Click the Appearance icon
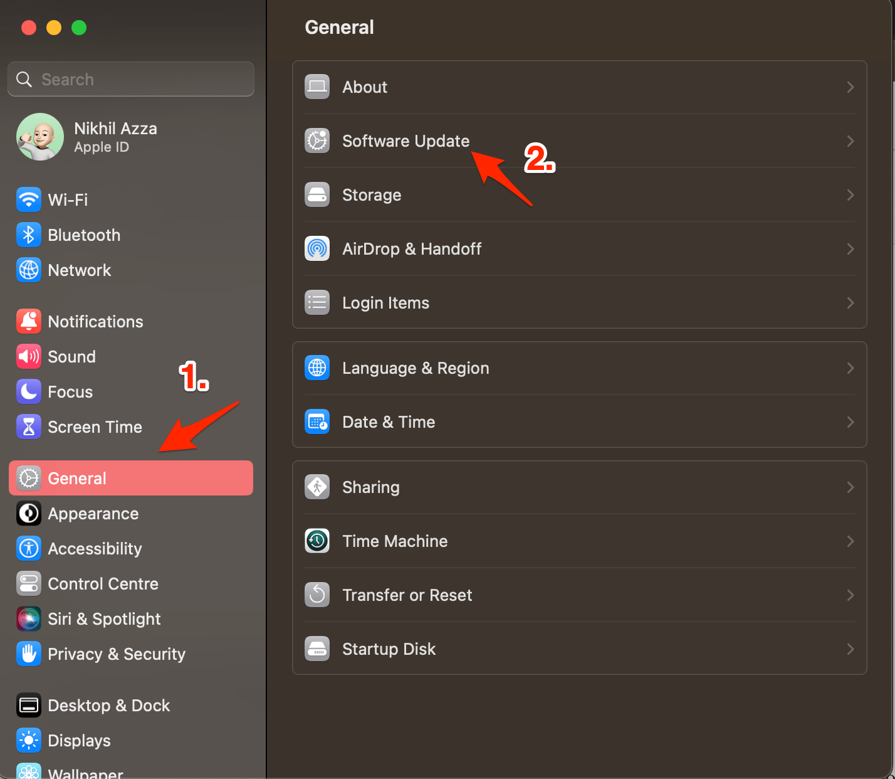Image resolution: width=895 pixels, height=779 pixels. [x=29, y=514]
